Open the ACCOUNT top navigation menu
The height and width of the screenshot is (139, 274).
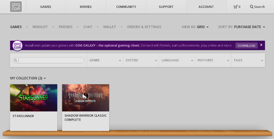206,7
